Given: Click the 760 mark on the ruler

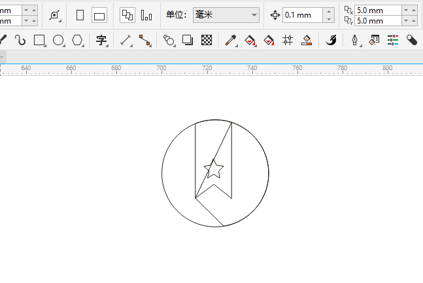Looking at the screenshot, I should pos(297,68).
